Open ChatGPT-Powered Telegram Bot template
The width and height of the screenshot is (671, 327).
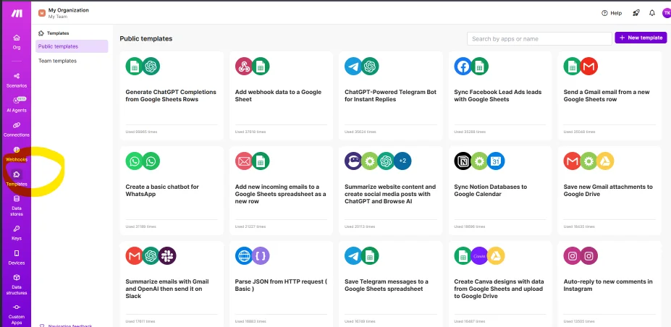pyautogui.click(x=391, y=95)
